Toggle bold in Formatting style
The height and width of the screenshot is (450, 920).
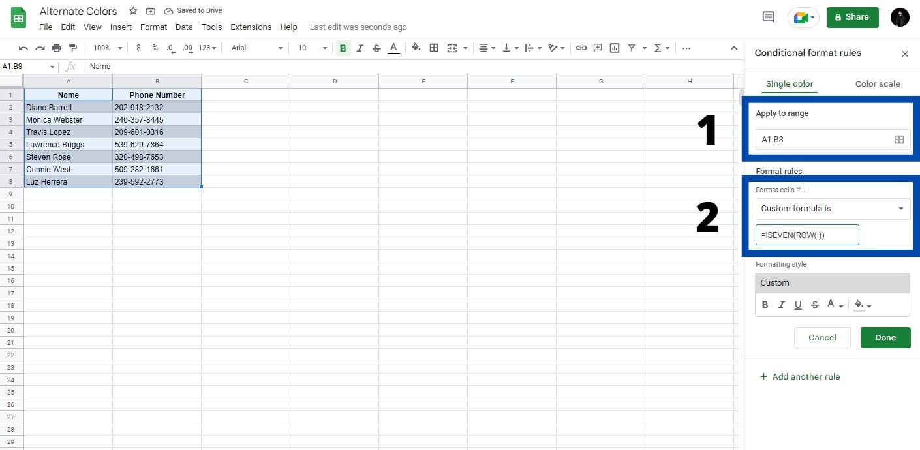(765, 305)
